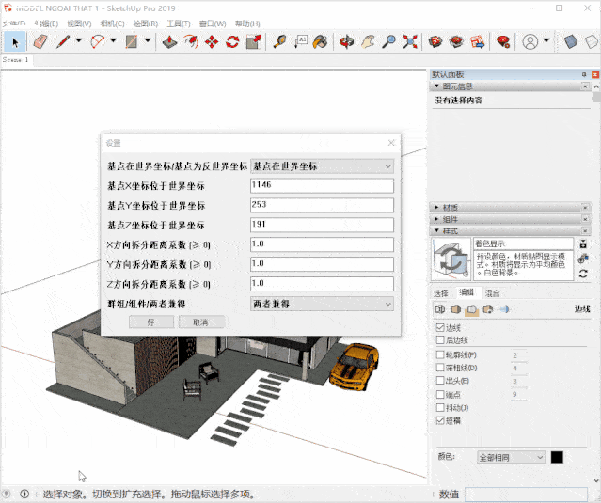Enable the 抖动(J) checkbox
Viewport: 601px width, 503px height.
click(440, 408)
